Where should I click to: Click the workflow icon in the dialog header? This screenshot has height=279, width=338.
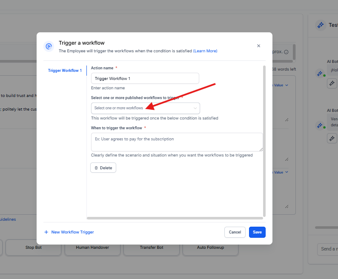(49, 46)
